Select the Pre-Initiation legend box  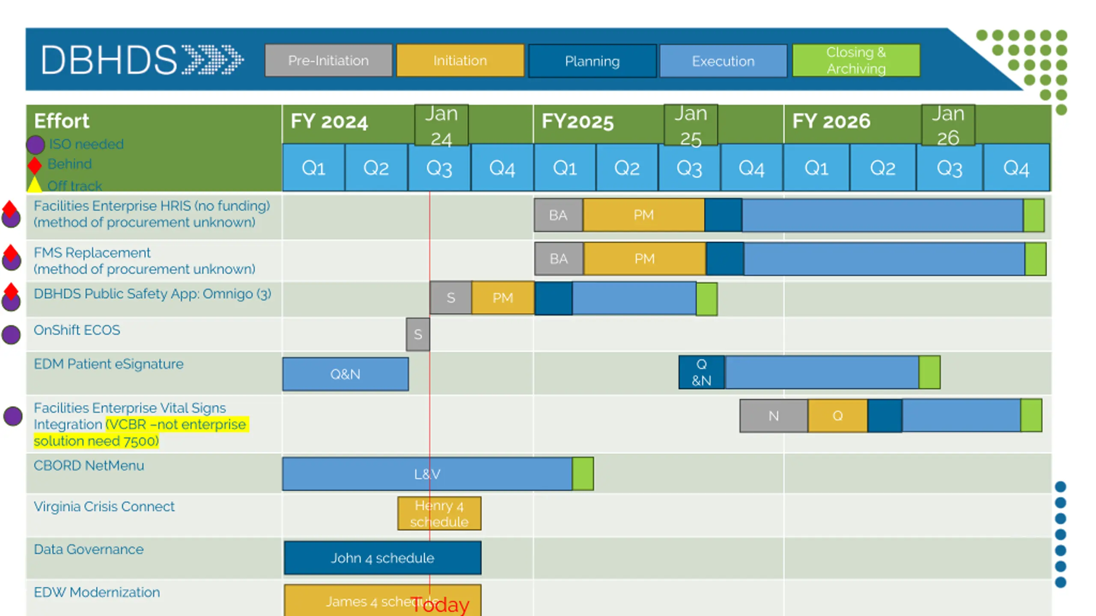tap(328, 60)
